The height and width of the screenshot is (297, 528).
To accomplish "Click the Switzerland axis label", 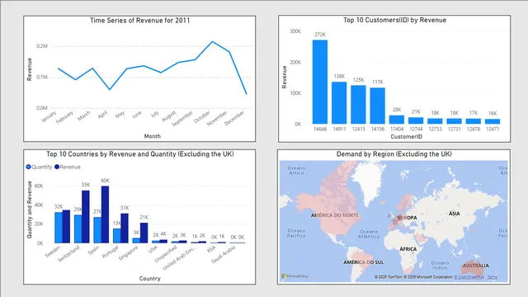I will coord(68,253).
